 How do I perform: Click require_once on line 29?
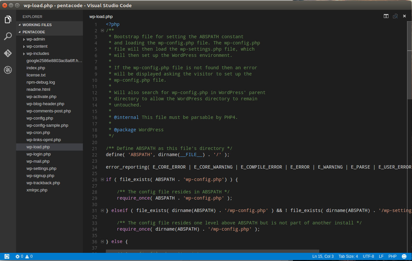133,198
